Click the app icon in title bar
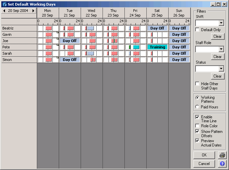229x170 pixels. 5,4
